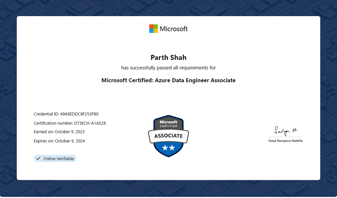
Task: Click the Expires on October 9, 2024 line
Action: click(60, 141)
